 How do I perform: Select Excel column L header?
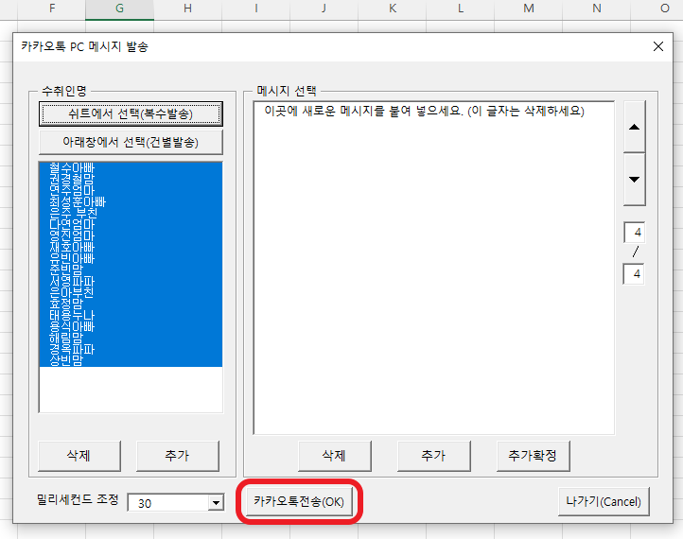point(461,9)
